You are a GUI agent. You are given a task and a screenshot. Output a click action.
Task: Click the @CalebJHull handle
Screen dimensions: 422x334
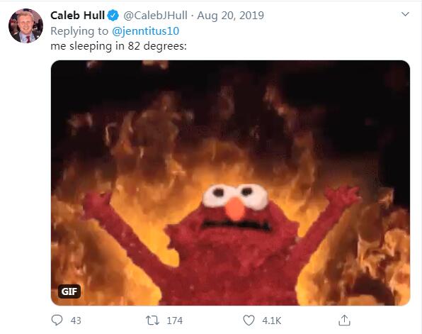pyautogui.click(x=155, y=16)
